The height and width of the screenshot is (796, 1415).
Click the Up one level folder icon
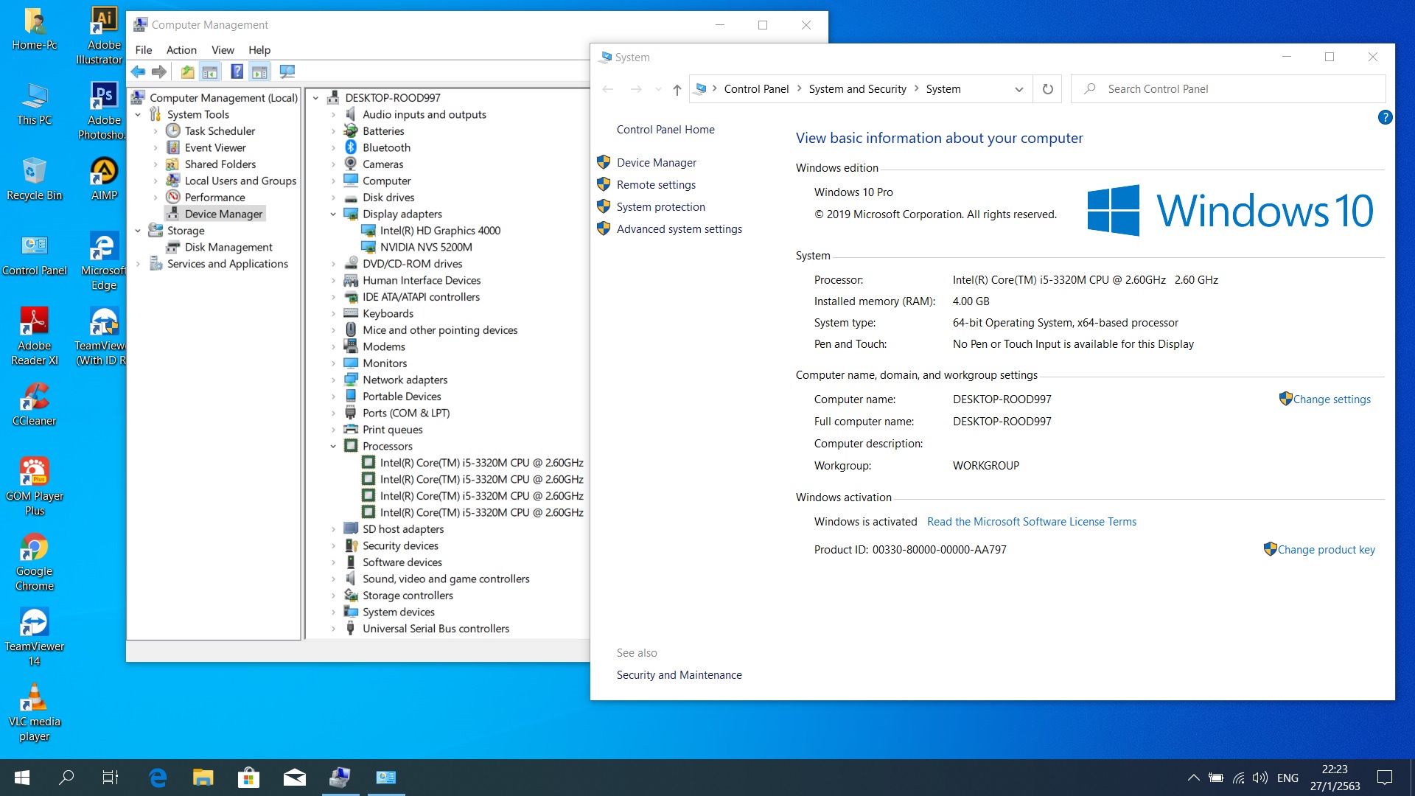click(187, 71)
